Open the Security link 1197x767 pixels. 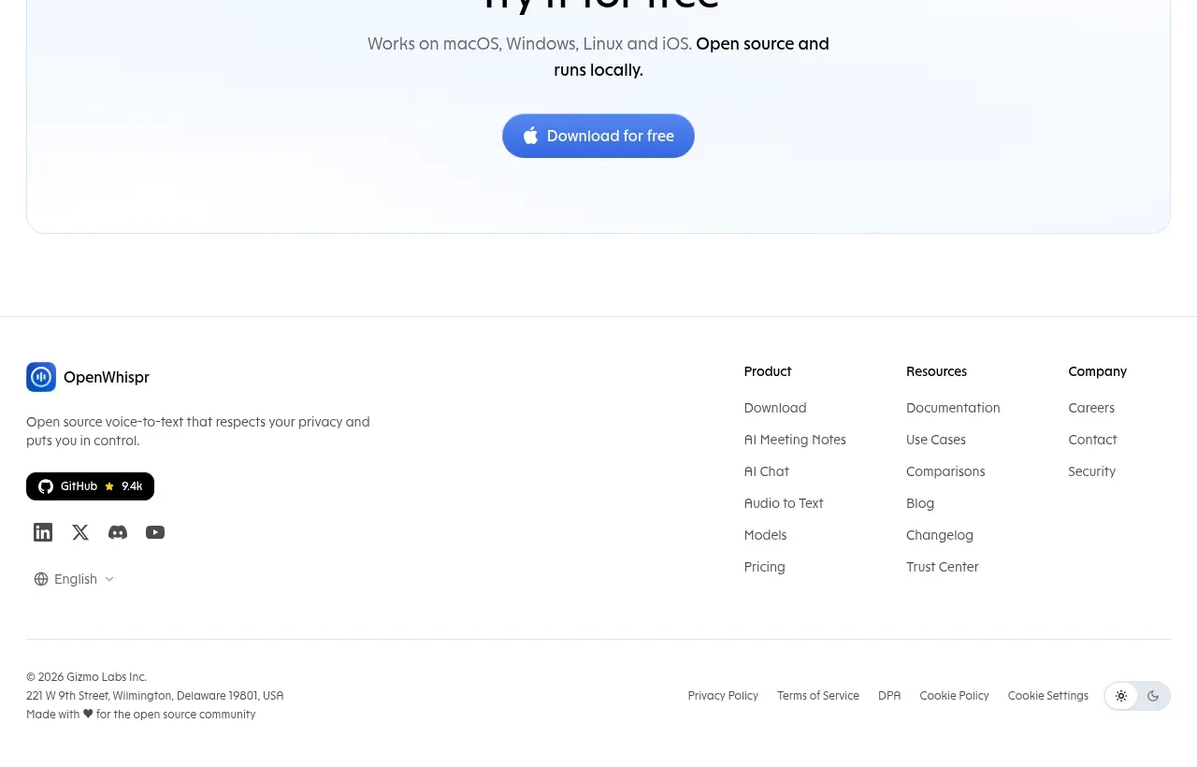[x=1092, y=471]
